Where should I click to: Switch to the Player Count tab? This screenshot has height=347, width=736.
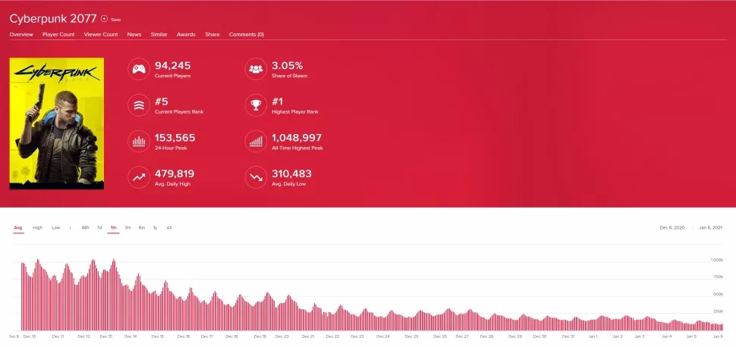click(58, 34)
